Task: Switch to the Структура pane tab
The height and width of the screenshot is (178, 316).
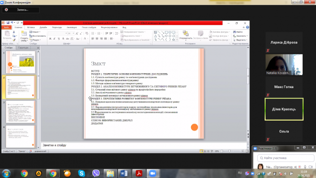Action: click(x=23, y=47)
